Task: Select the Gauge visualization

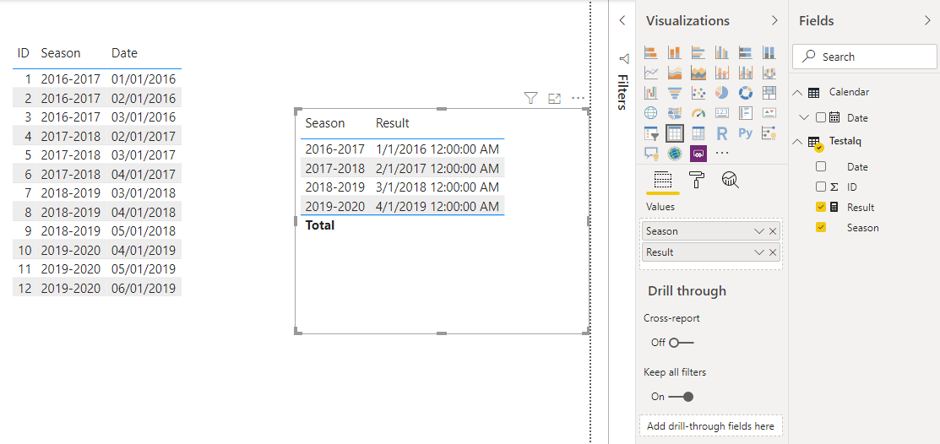Action: (x=698, y=112)
